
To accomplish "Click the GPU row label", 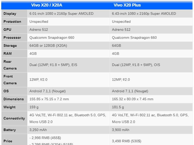I will coord(7,30).
